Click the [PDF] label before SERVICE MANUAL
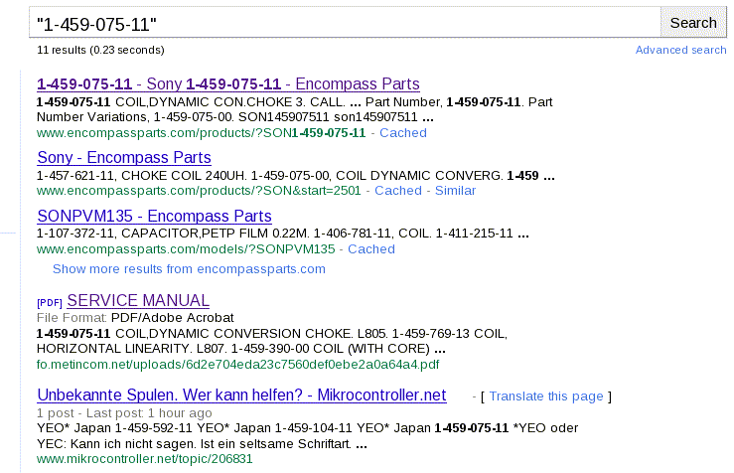The width and height of the screenshot is (734, 473). [50, 303]
